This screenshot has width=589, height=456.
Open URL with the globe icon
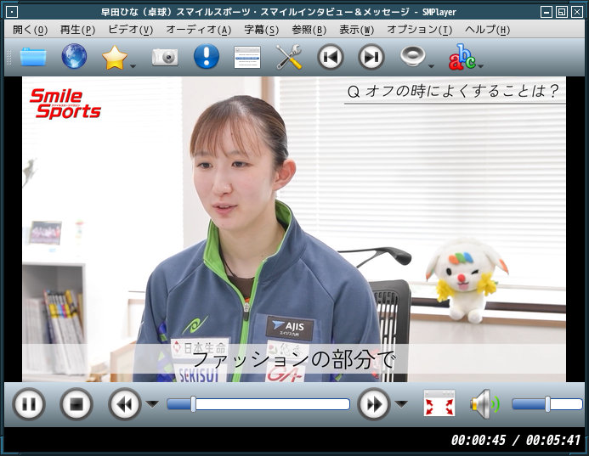[x=74, y=57]
